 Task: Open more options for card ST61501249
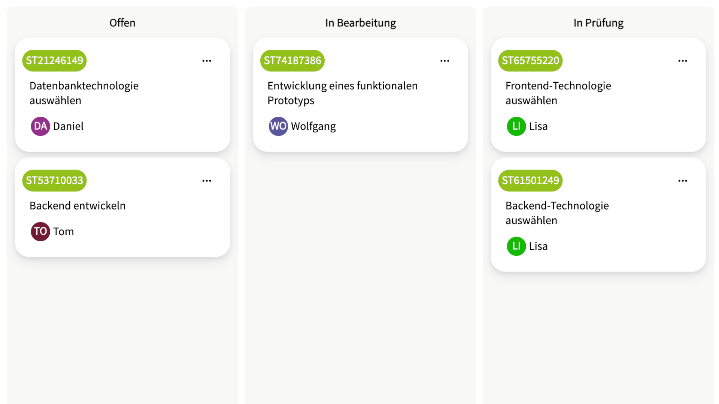tap(682, 181)
